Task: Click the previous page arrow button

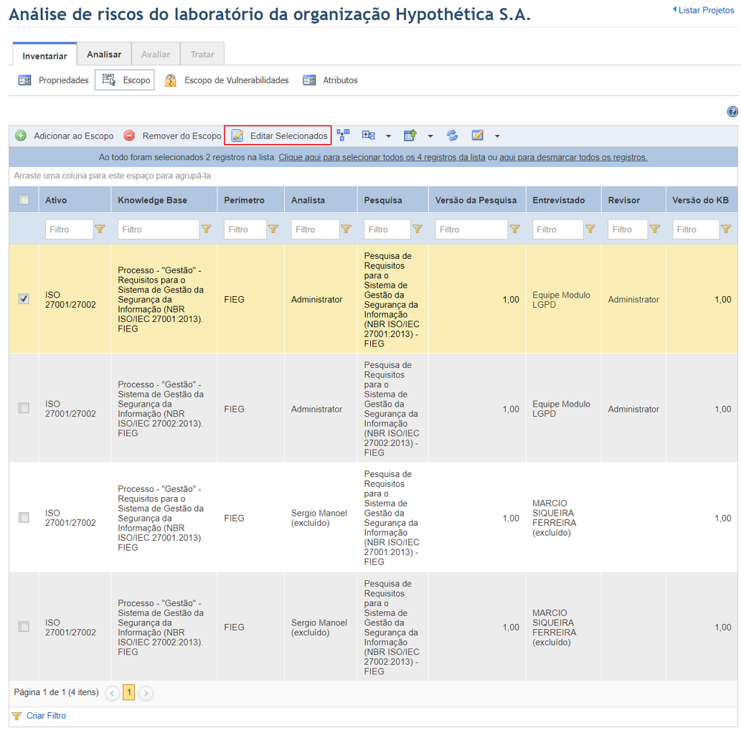Action: coord(112,694)
